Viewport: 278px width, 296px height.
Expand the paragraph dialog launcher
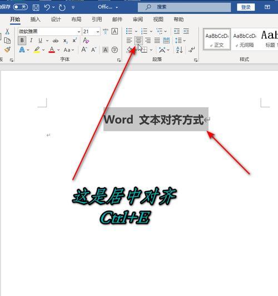click(x=196, y=60)
